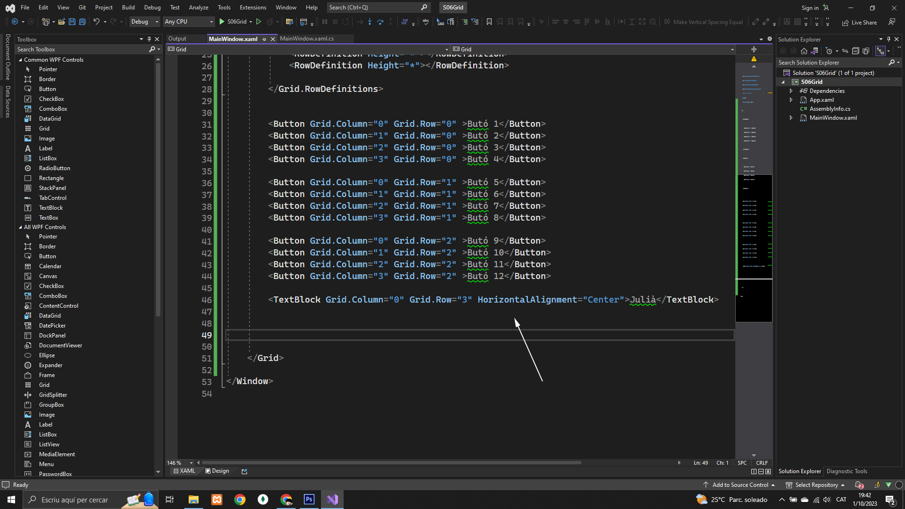Open Photoshop from the taskbar
Viewport: 905px width, 509px height.
point(309,500)
